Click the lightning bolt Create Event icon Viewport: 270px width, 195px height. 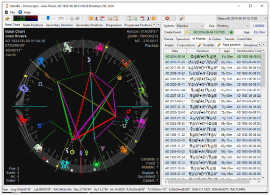(x=186, y=32)
